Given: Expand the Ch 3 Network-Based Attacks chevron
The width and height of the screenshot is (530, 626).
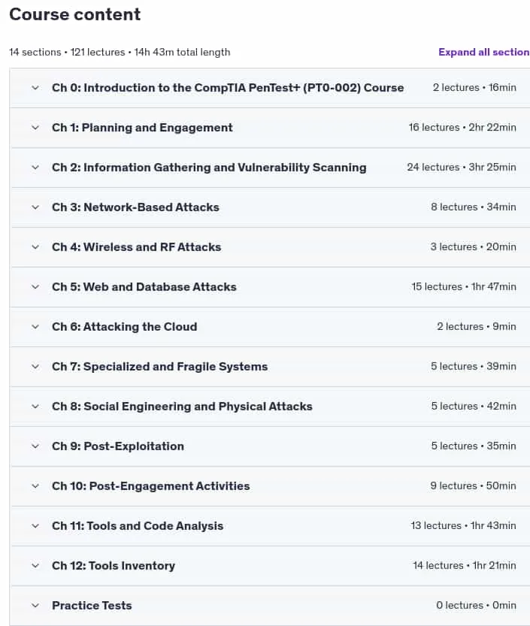Looking at the screenshot, I should click(35, 207).
